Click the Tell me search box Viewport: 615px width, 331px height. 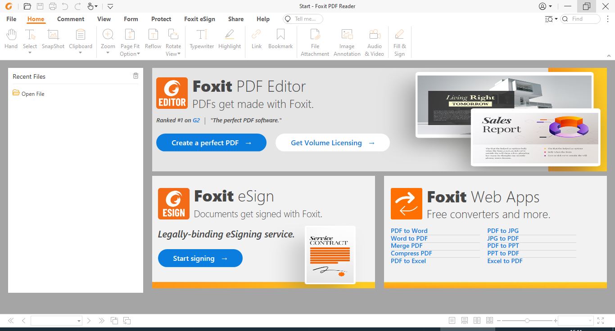pyautogui.click(x=303, y=19)
